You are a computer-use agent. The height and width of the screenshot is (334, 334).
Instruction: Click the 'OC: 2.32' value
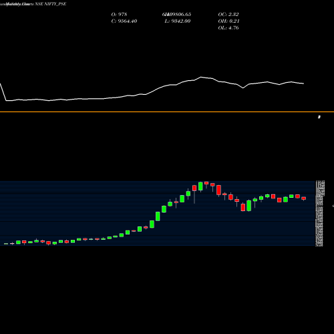coord(228,14)
